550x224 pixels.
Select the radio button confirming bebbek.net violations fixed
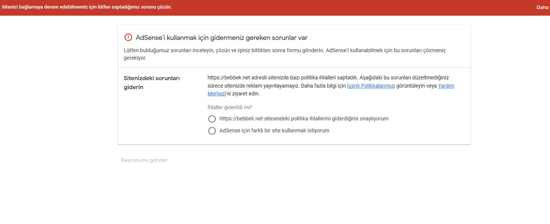point(212,119)
